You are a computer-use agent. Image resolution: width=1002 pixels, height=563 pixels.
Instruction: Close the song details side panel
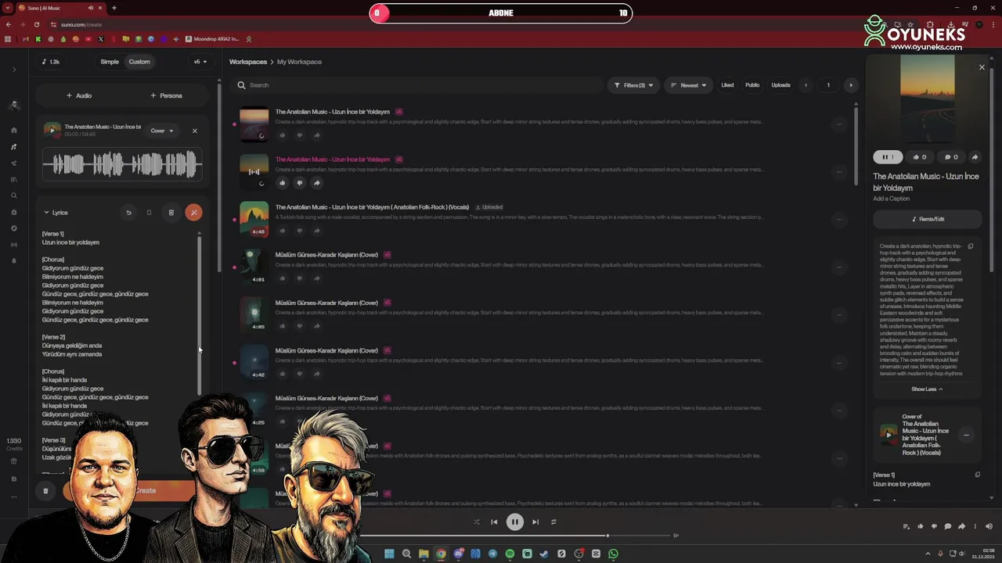point(982,67)
